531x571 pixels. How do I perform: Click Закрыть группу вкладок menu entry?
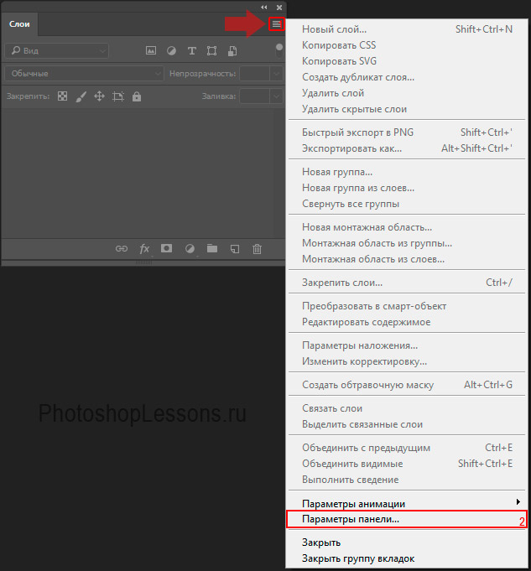tap(358, 558)
